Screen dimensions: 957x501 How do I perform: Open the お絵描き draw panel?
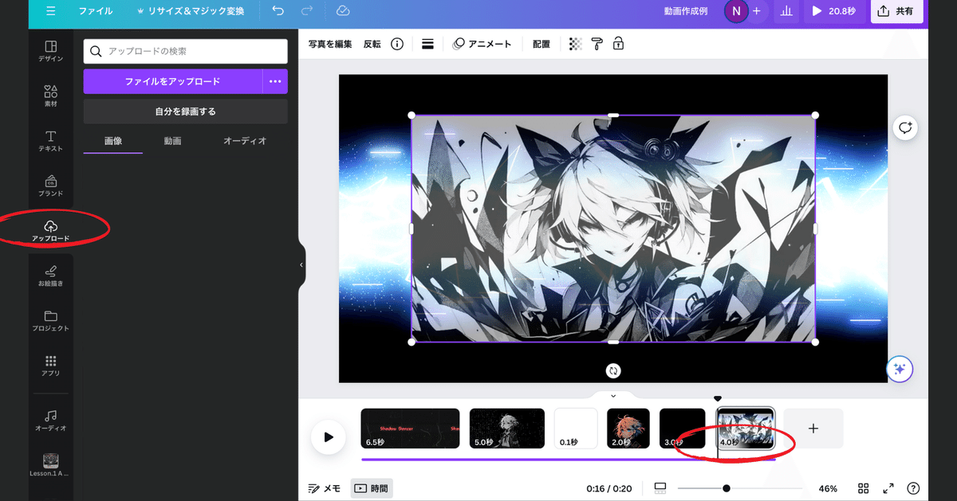[x=51, y=276]
